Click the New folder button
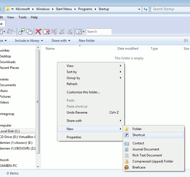This screenshot has width=190, height=177. [87, 41]
